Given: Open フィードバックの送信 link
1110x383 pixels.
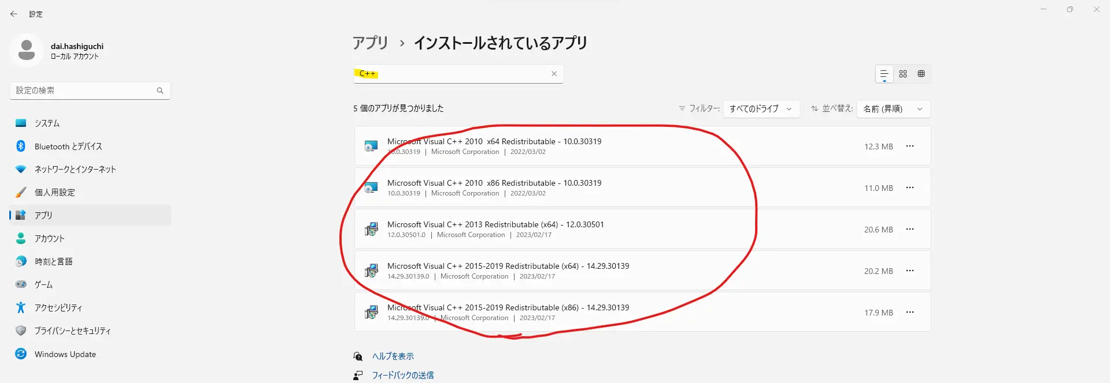Looking at the screenshot, I should point(402,376).
